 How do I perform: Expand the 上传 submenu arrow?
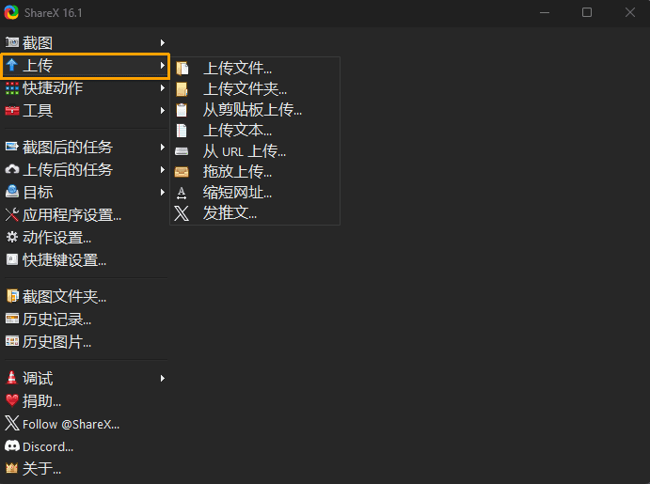pyautogui.click(x=163, y=65)
